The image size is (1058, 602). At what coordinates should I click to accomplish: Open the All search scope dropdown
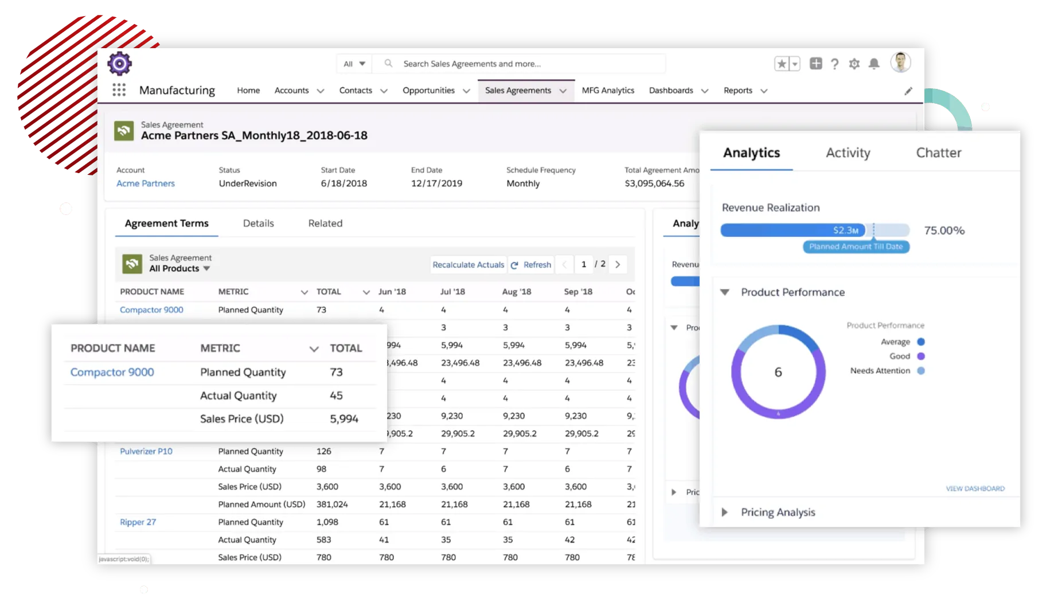coord(354,64)
